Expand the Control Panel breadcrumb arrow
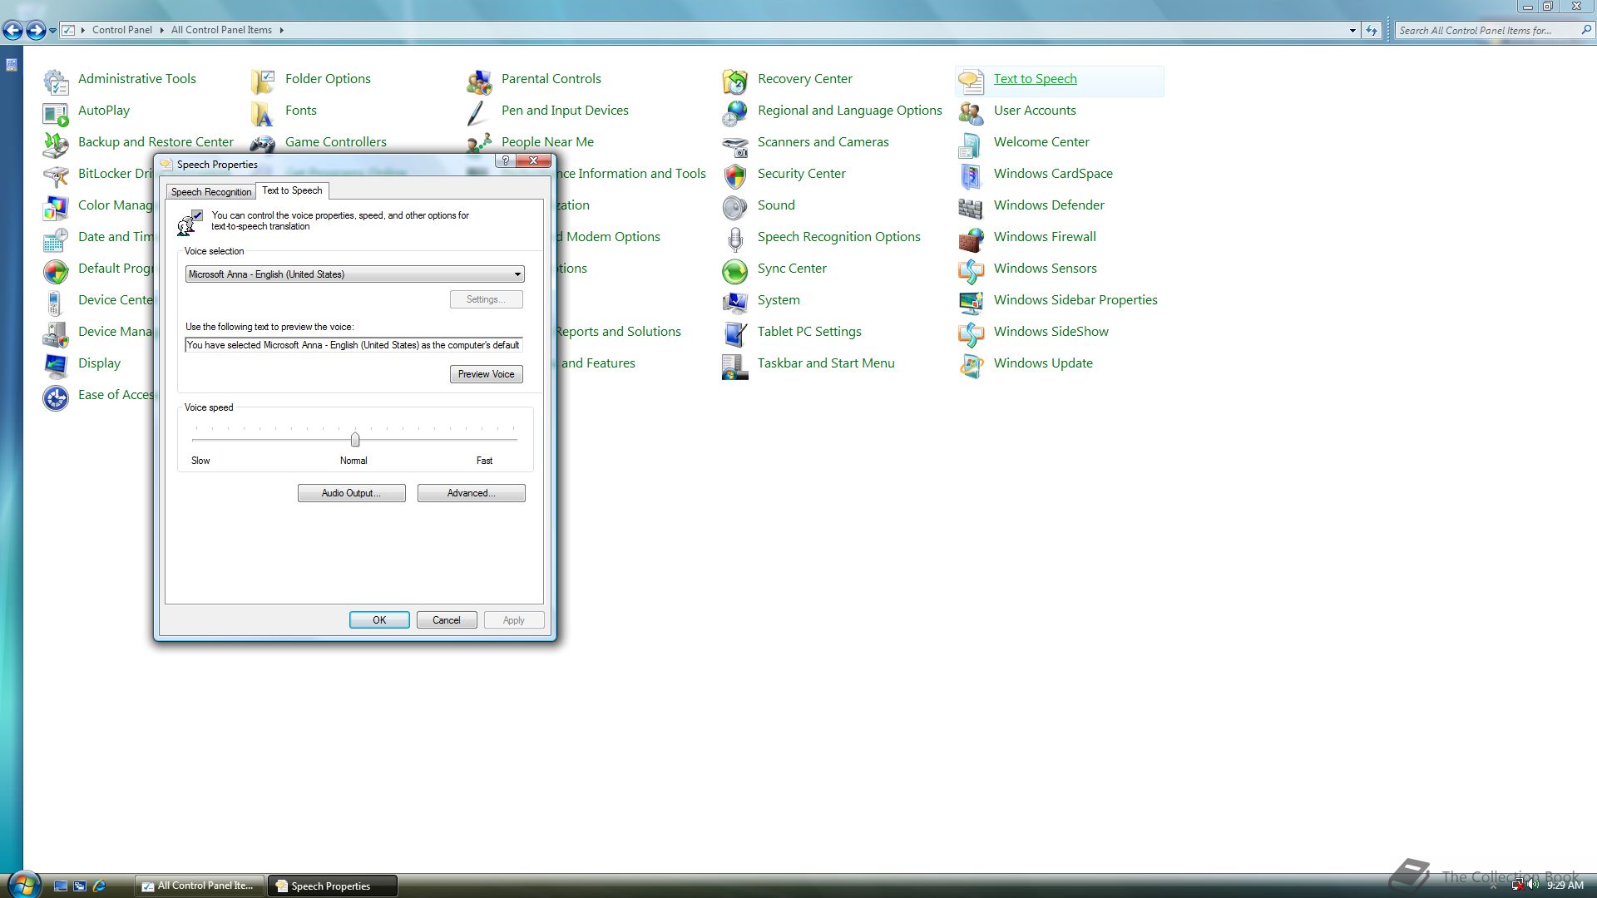1597x898 pixels. 161,30
